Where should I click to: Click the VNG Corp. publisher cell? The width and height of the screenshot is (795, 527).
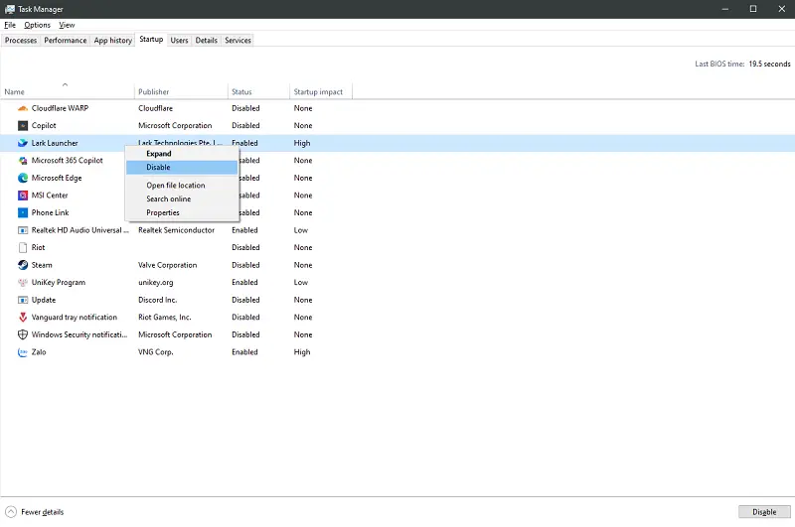click(156, 352)
